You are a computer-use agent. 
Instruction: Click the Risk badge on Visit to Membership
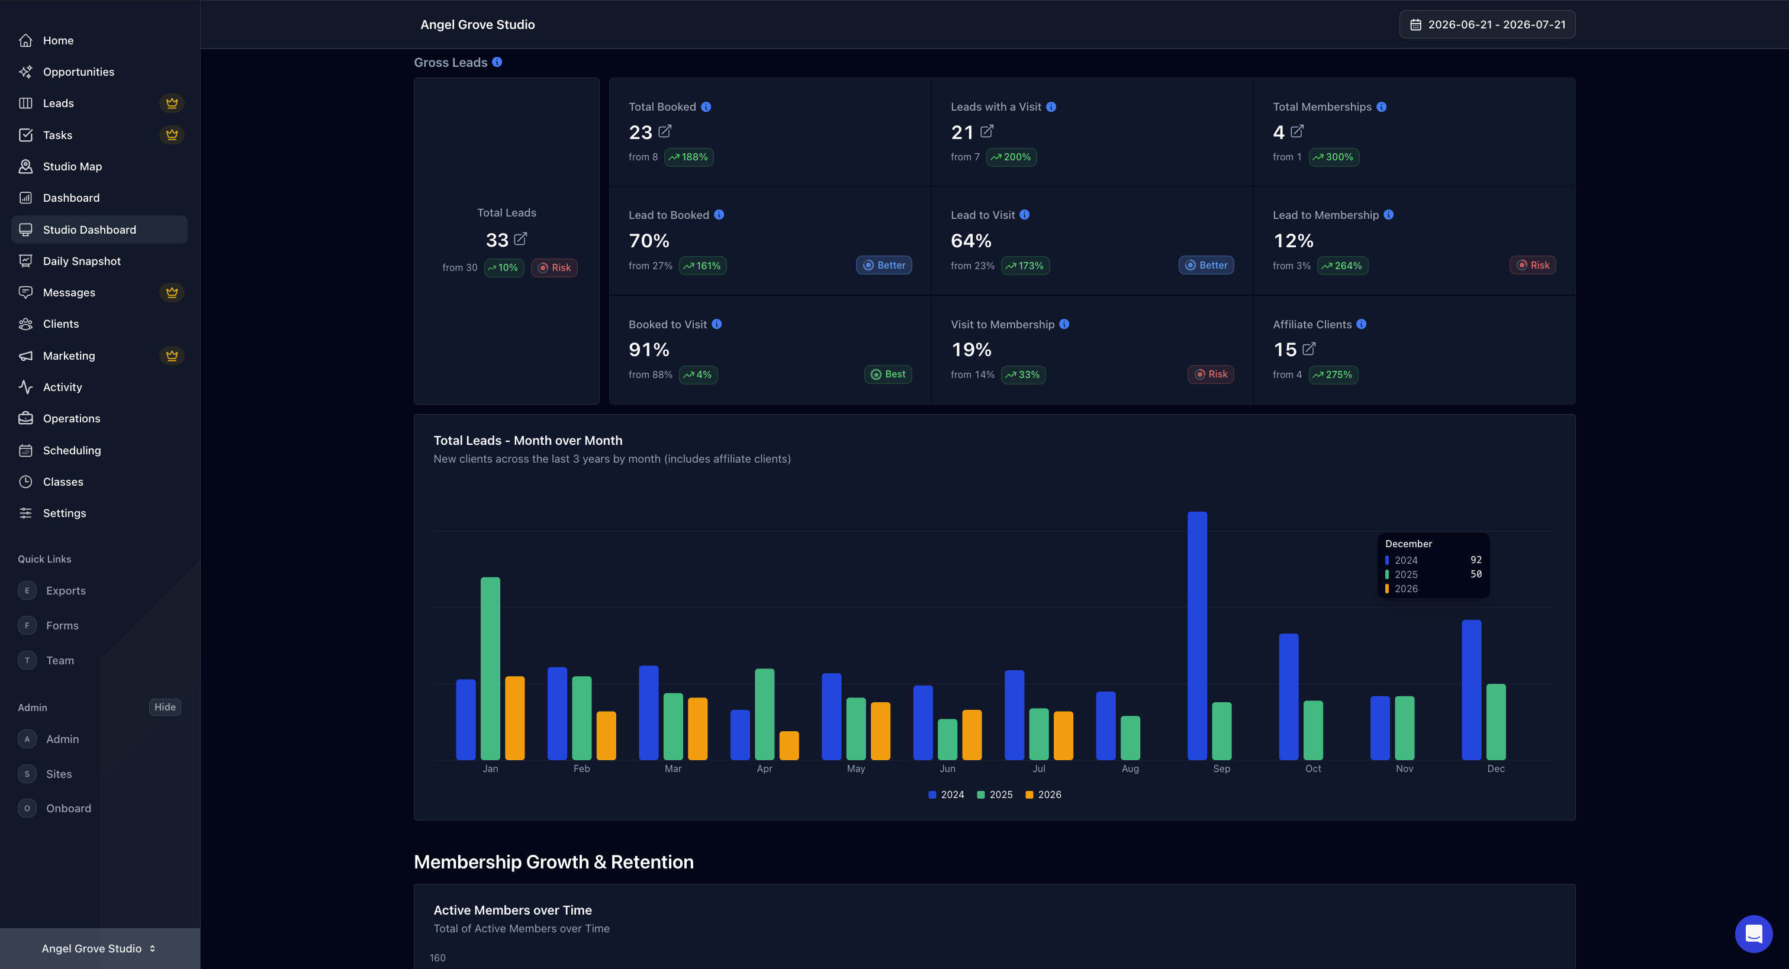click(x=1211, y=374)
